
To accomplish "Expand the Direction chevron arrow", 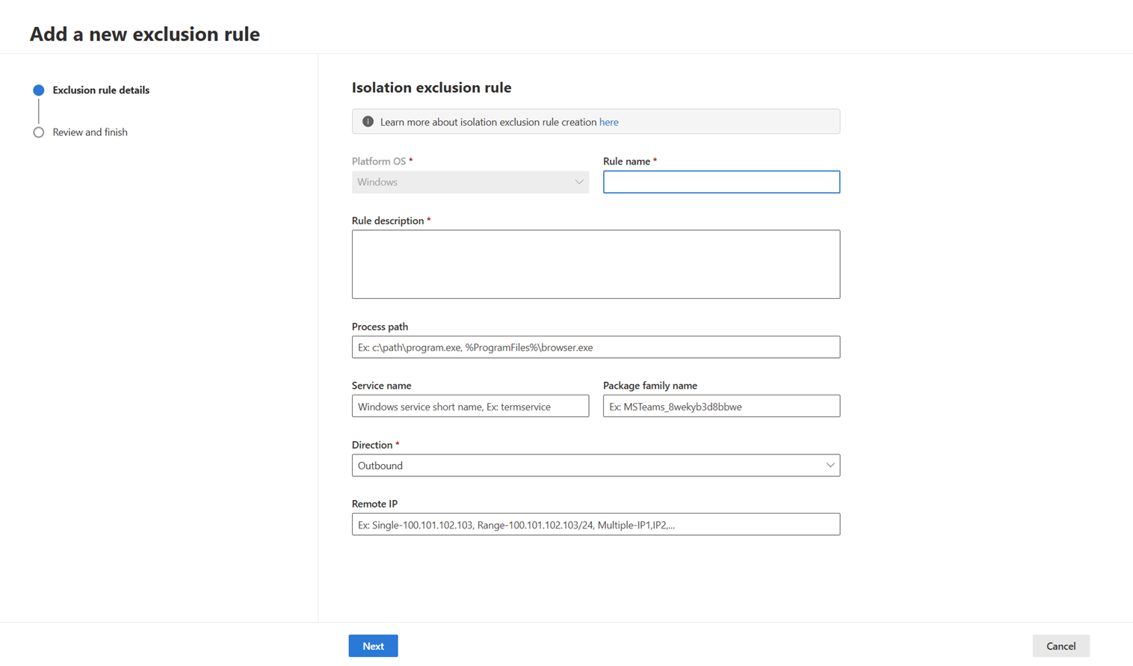I will click(x=830, y=466).
